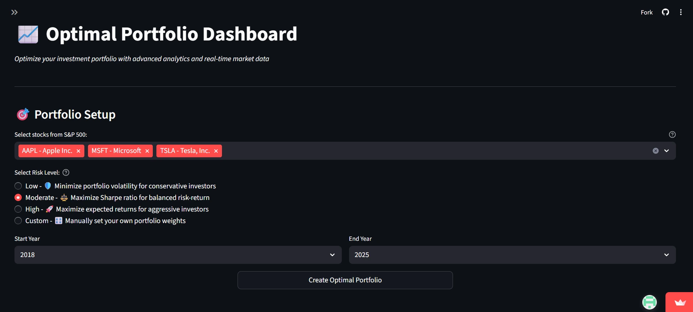Open the round green avatar badge

click(650, 302)
